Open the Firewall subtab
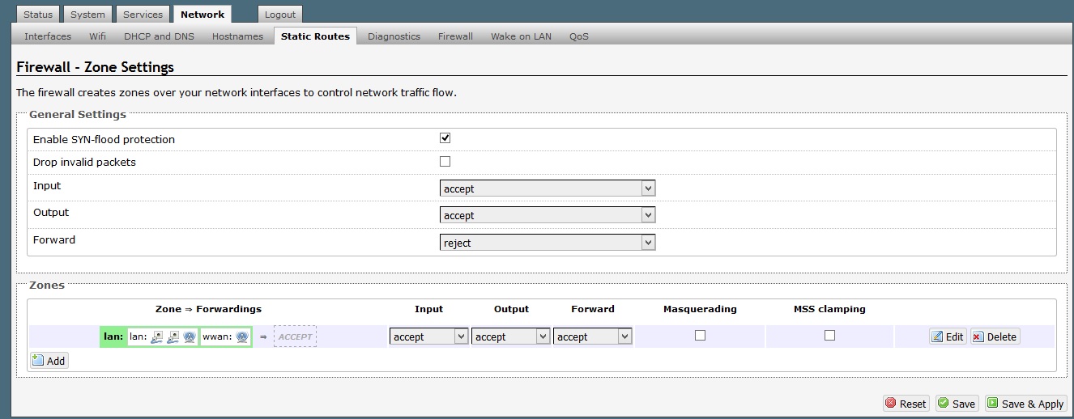Screen dimensions: 1074x419 (x=455, y=36)
